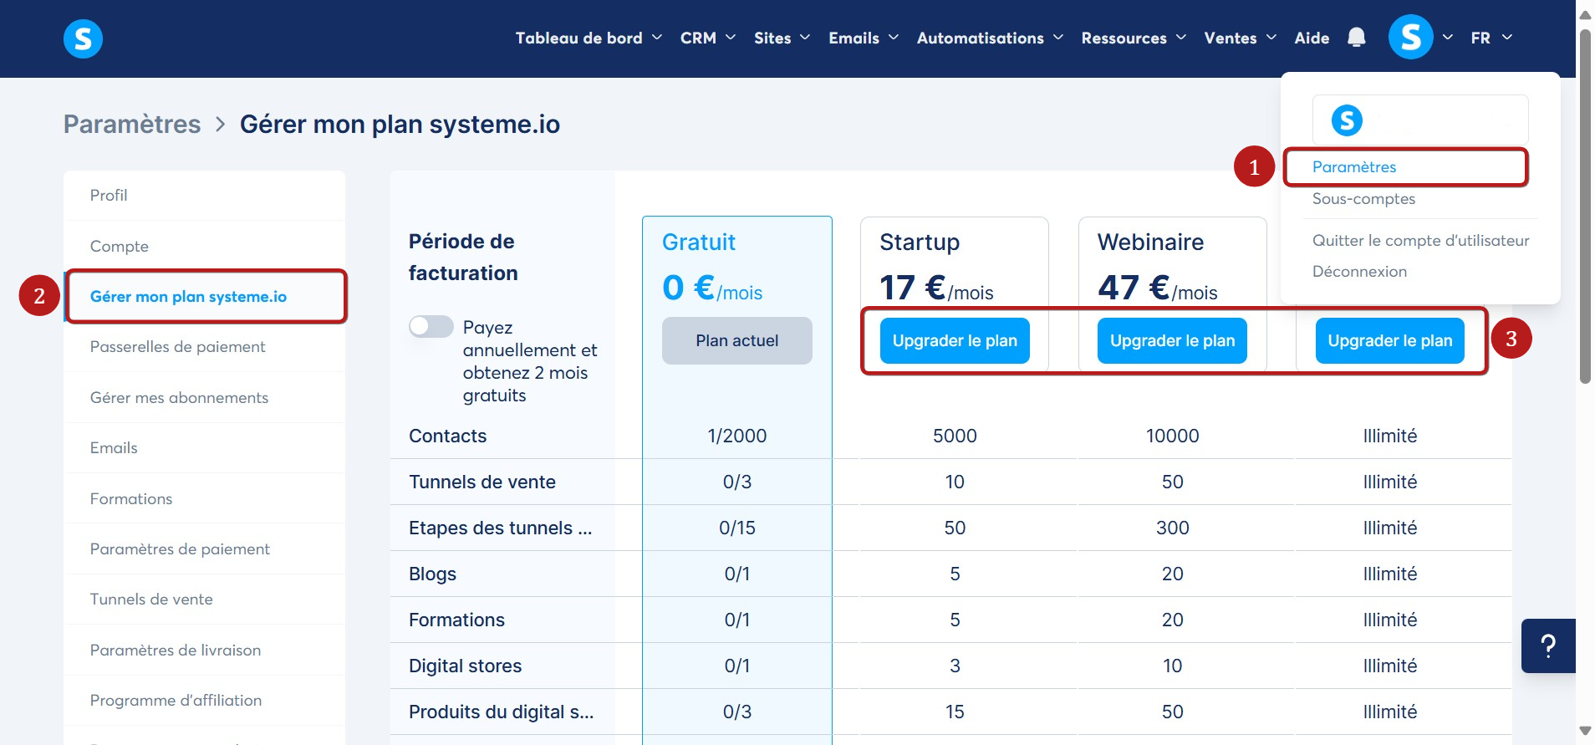Click Paramètres in the breadcrumb

(x=132, y=125)
